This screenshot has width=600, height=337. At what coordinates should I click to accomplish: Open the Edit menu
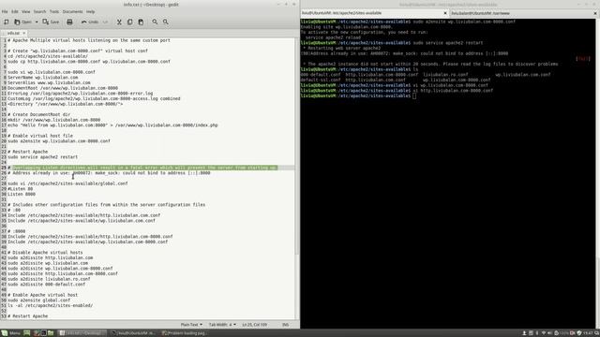[15, 11]
